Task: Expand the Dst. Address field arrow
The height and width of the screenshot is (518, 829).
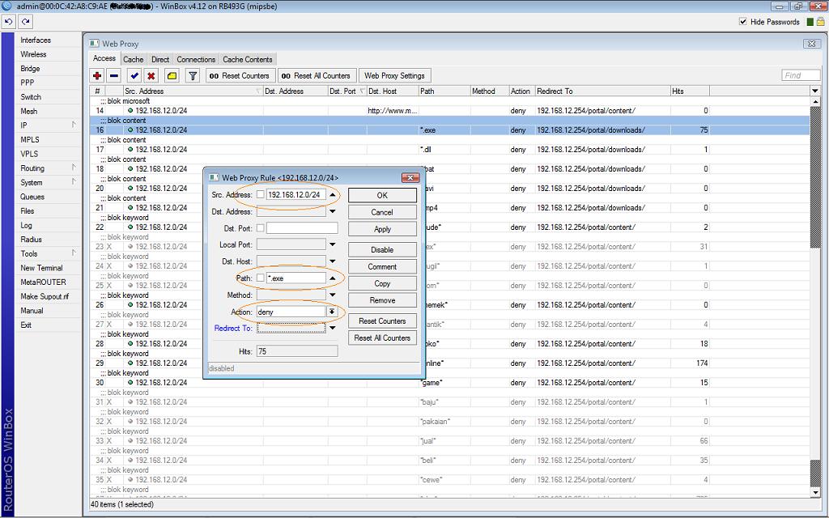Action: coord(332,211)
